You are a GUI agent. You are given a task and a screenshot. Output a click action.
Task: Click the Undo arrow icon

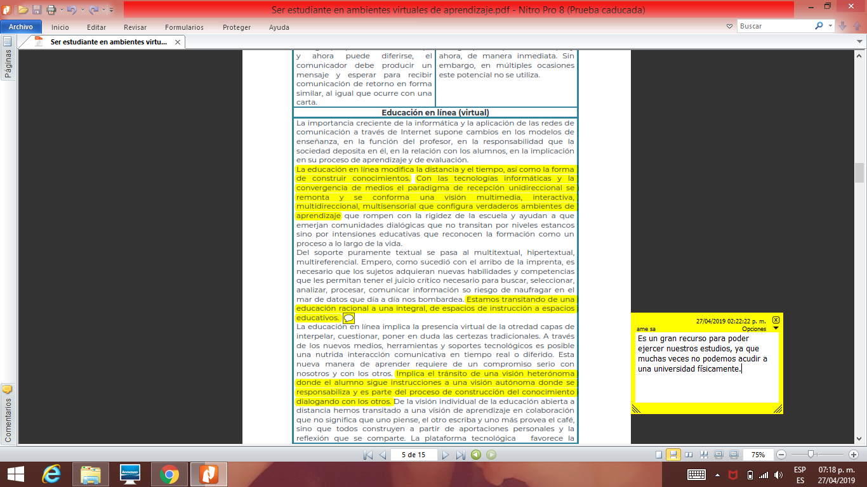pos(70,10)
